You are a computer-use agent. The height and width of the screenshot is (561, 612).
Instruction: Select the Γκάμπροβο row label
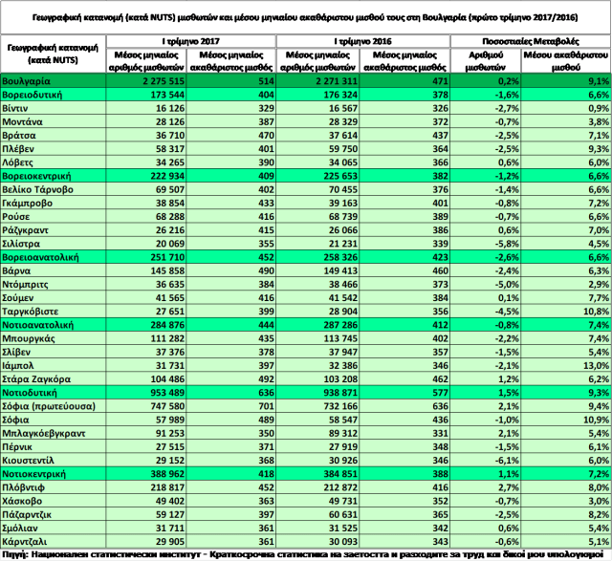click(31, 204)
